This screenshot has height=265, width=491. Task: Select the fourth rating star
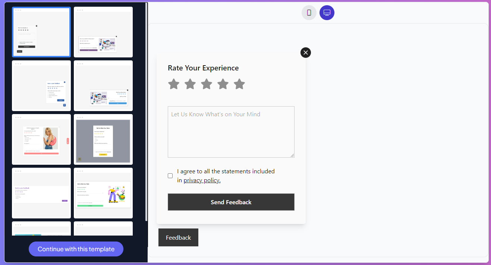[x=223, y=84]
